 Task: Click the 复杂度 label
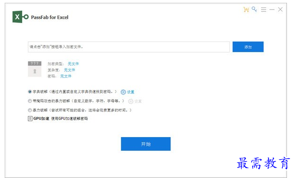tap(53, 70)
